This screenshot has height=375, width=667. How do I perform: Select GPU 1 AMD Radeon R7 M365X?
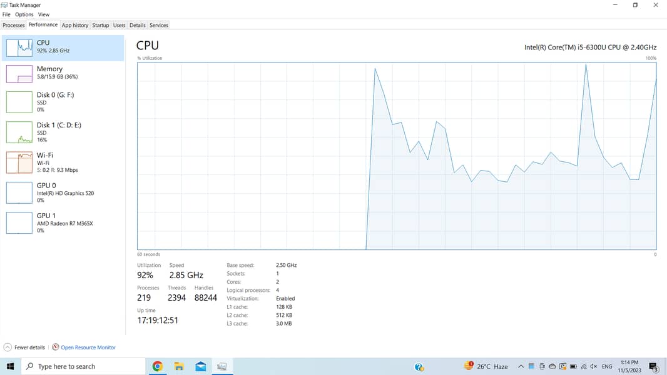[x=19, y=222]
